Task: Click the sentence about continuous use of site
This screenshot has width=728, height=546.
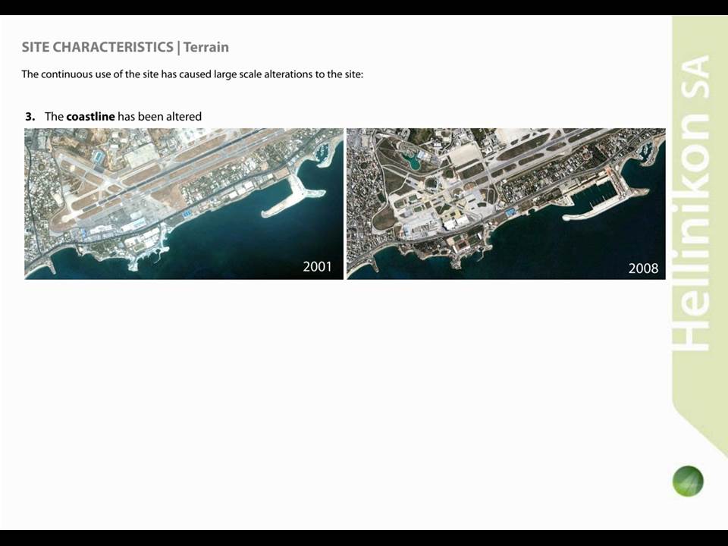Action: pyautogui.click(x=192, y=74)
